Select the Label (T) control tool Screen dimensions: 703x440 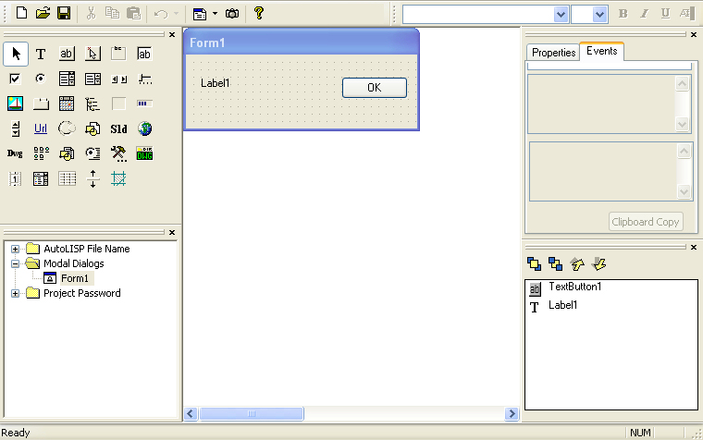(41, 55)
